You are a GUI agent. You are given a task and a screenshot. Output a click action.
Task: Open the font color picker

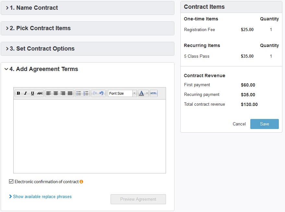point(142,93)
